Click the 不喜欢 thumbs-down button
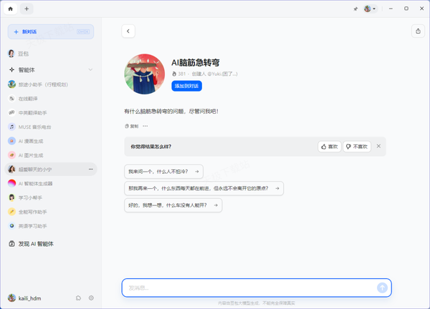 (x=357, y=146)
